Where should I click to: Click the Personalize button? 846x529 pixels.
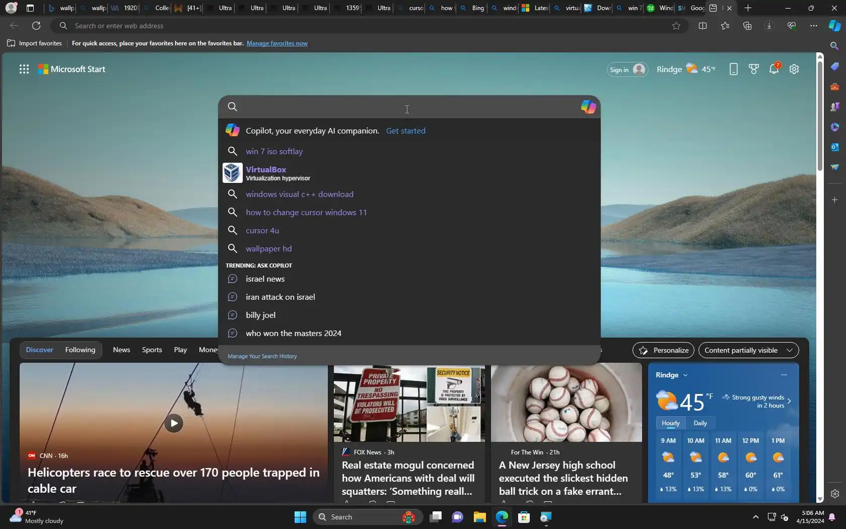tap(663, 350)
